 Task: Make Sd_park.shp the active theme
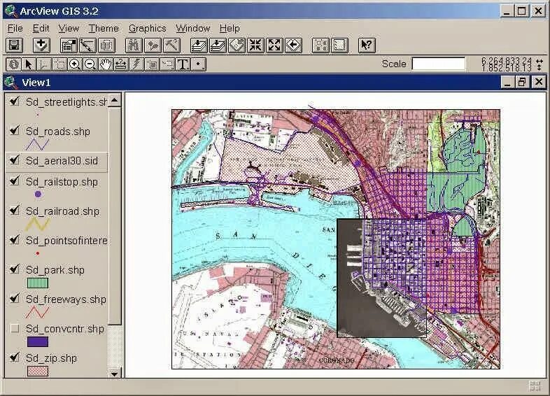[x=55, y=270]
